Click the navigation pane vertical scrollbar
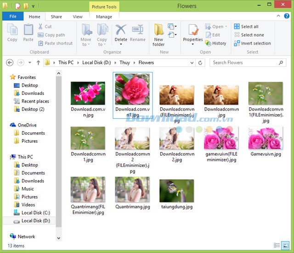This screenshot has height=253, width=294. click(x=58, y=156)
